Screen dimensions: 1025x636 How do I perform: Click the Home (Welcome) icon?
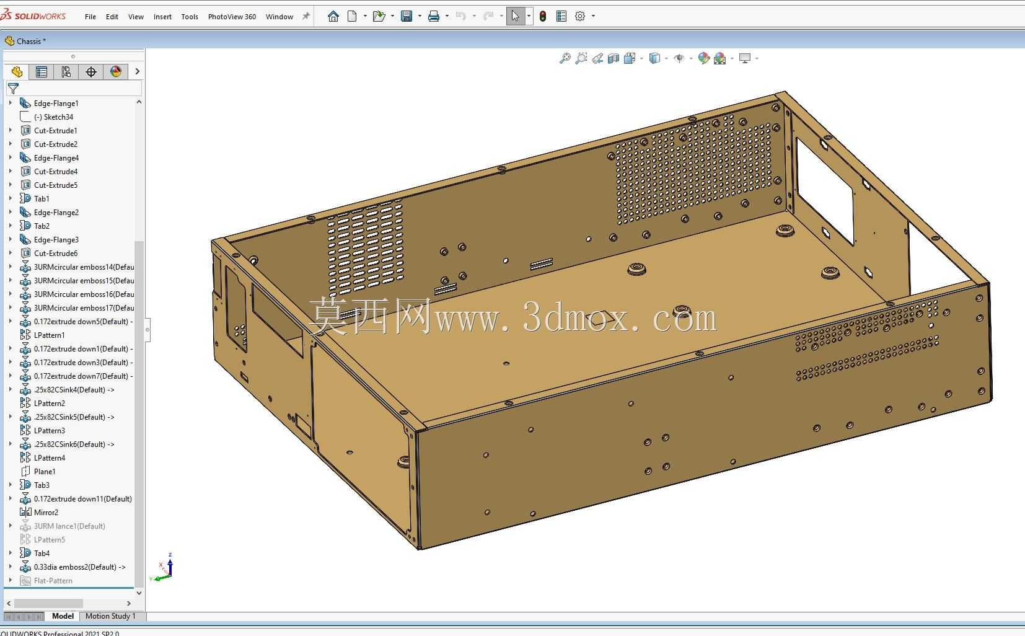pos(333,16)
